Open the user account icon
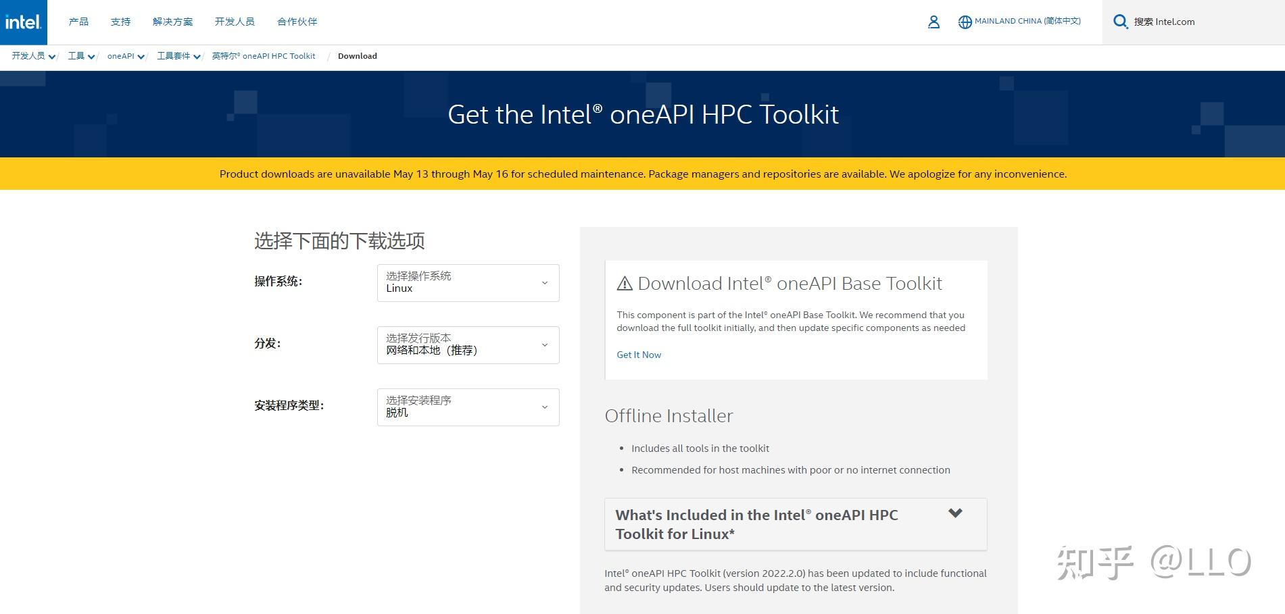The height and width of the screenshot is (614, 1285). point(934,22)
